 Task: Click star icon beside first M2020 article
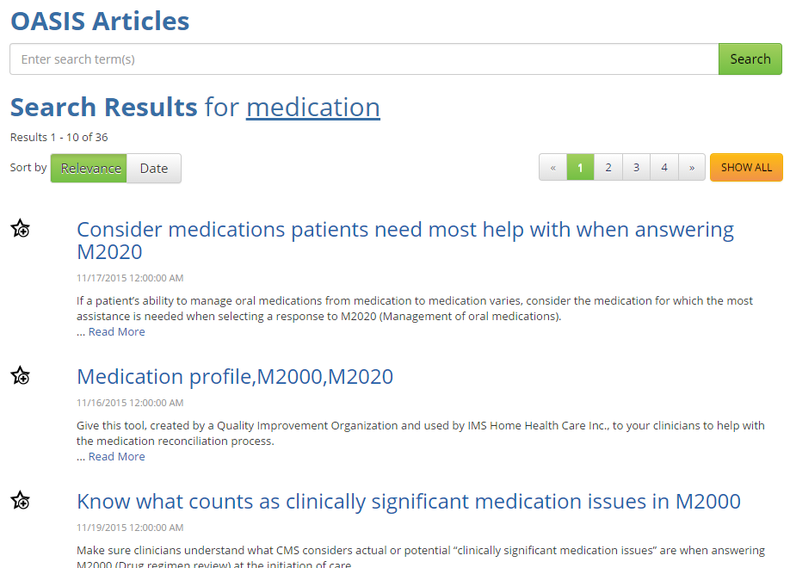[x=21, y=229]
